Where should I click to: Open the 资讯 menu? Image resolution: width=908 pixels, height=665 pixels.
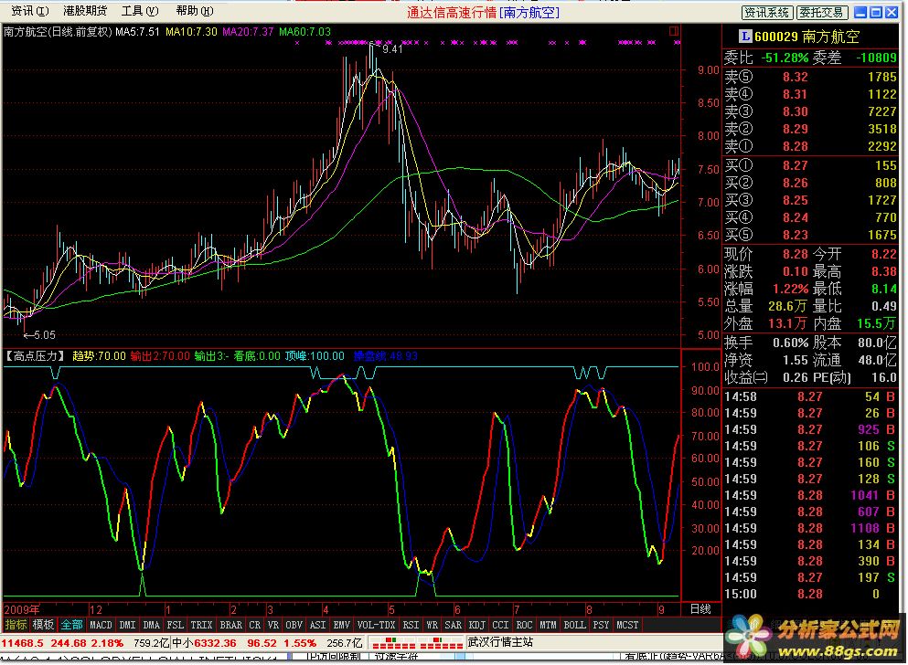[29, 11]
